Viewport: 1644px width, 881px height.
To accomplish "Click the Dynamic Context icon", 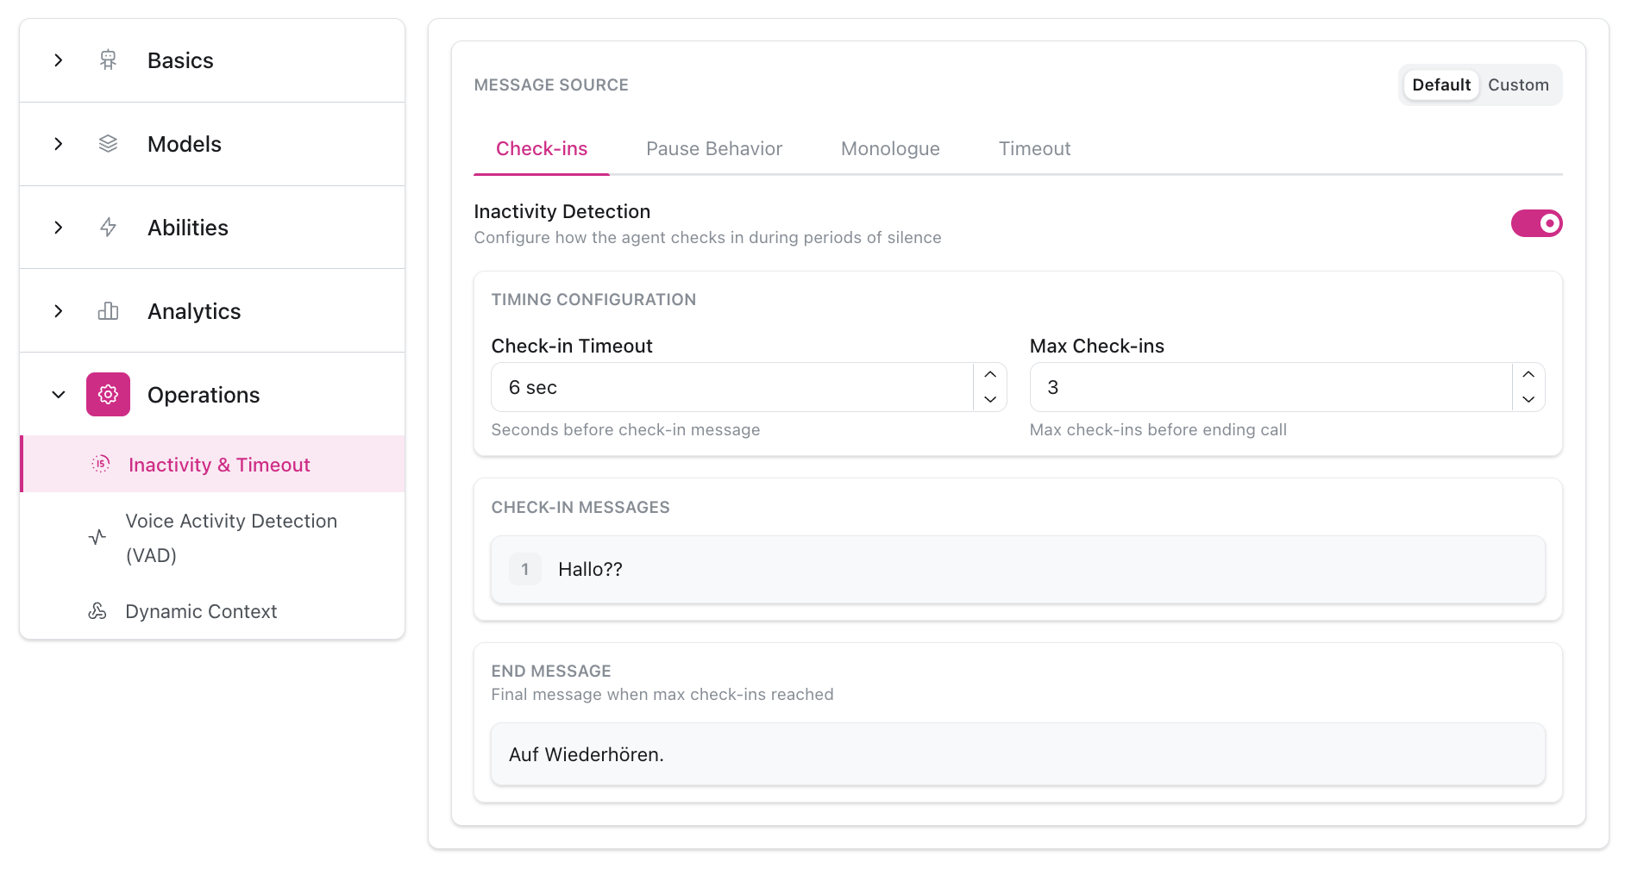I will pos(97,610).
